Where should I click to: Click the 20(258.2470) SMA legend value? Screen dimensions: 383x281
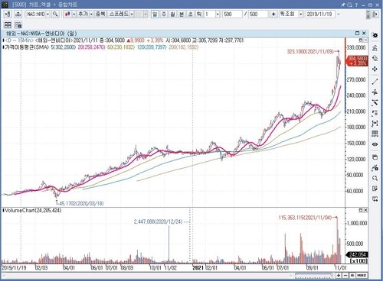point(91,47)
